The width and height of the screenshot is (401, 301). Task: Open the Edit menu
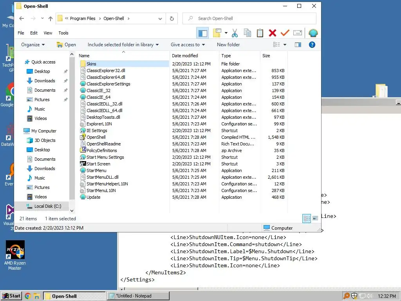(x=34, y=33)
